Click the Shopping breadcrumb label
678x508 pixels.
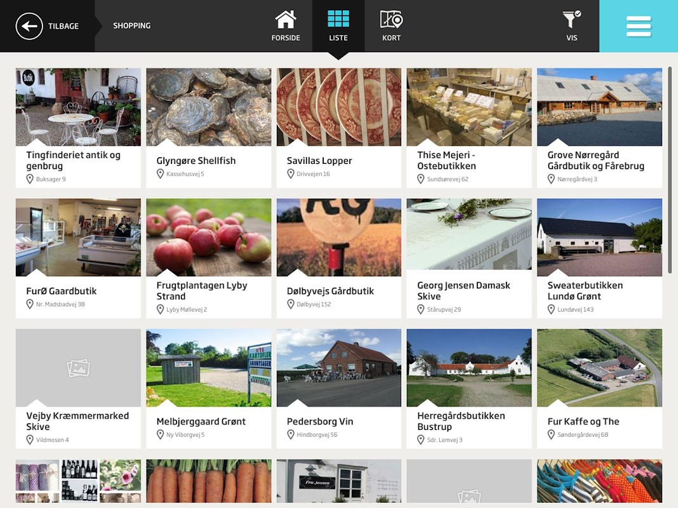click(131, 26)
